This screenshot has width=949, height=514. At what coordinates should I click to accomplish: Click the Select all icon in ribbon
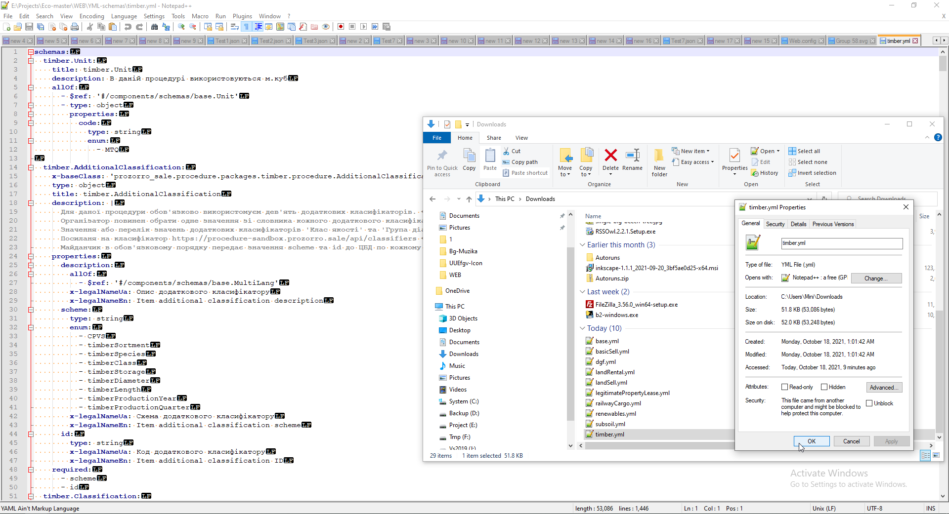click(792, 151)
